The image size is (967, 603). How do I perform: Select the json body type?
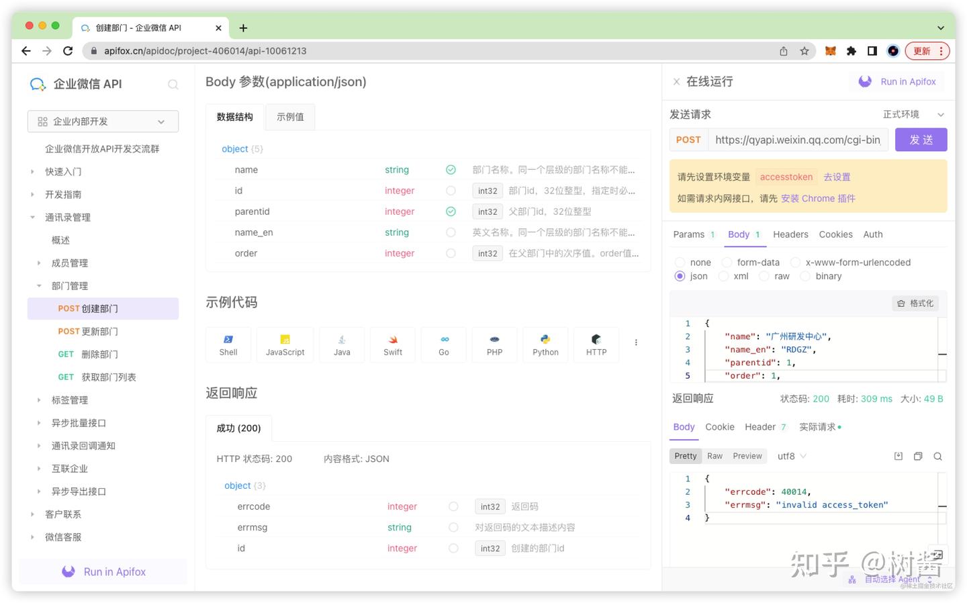coord(680,276)
